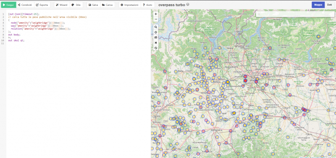336x158 pixels.
Task: Click the manually select bbox map control
Action: click(x=156, y=38)
